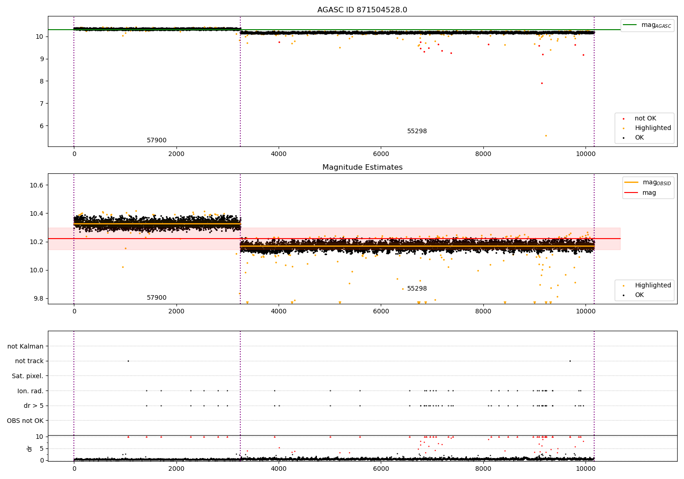This screenshot has width=684, height=479.
Task: Click x-tick "4000" under Magnitude Estimates plot
Action: [279, 311]
